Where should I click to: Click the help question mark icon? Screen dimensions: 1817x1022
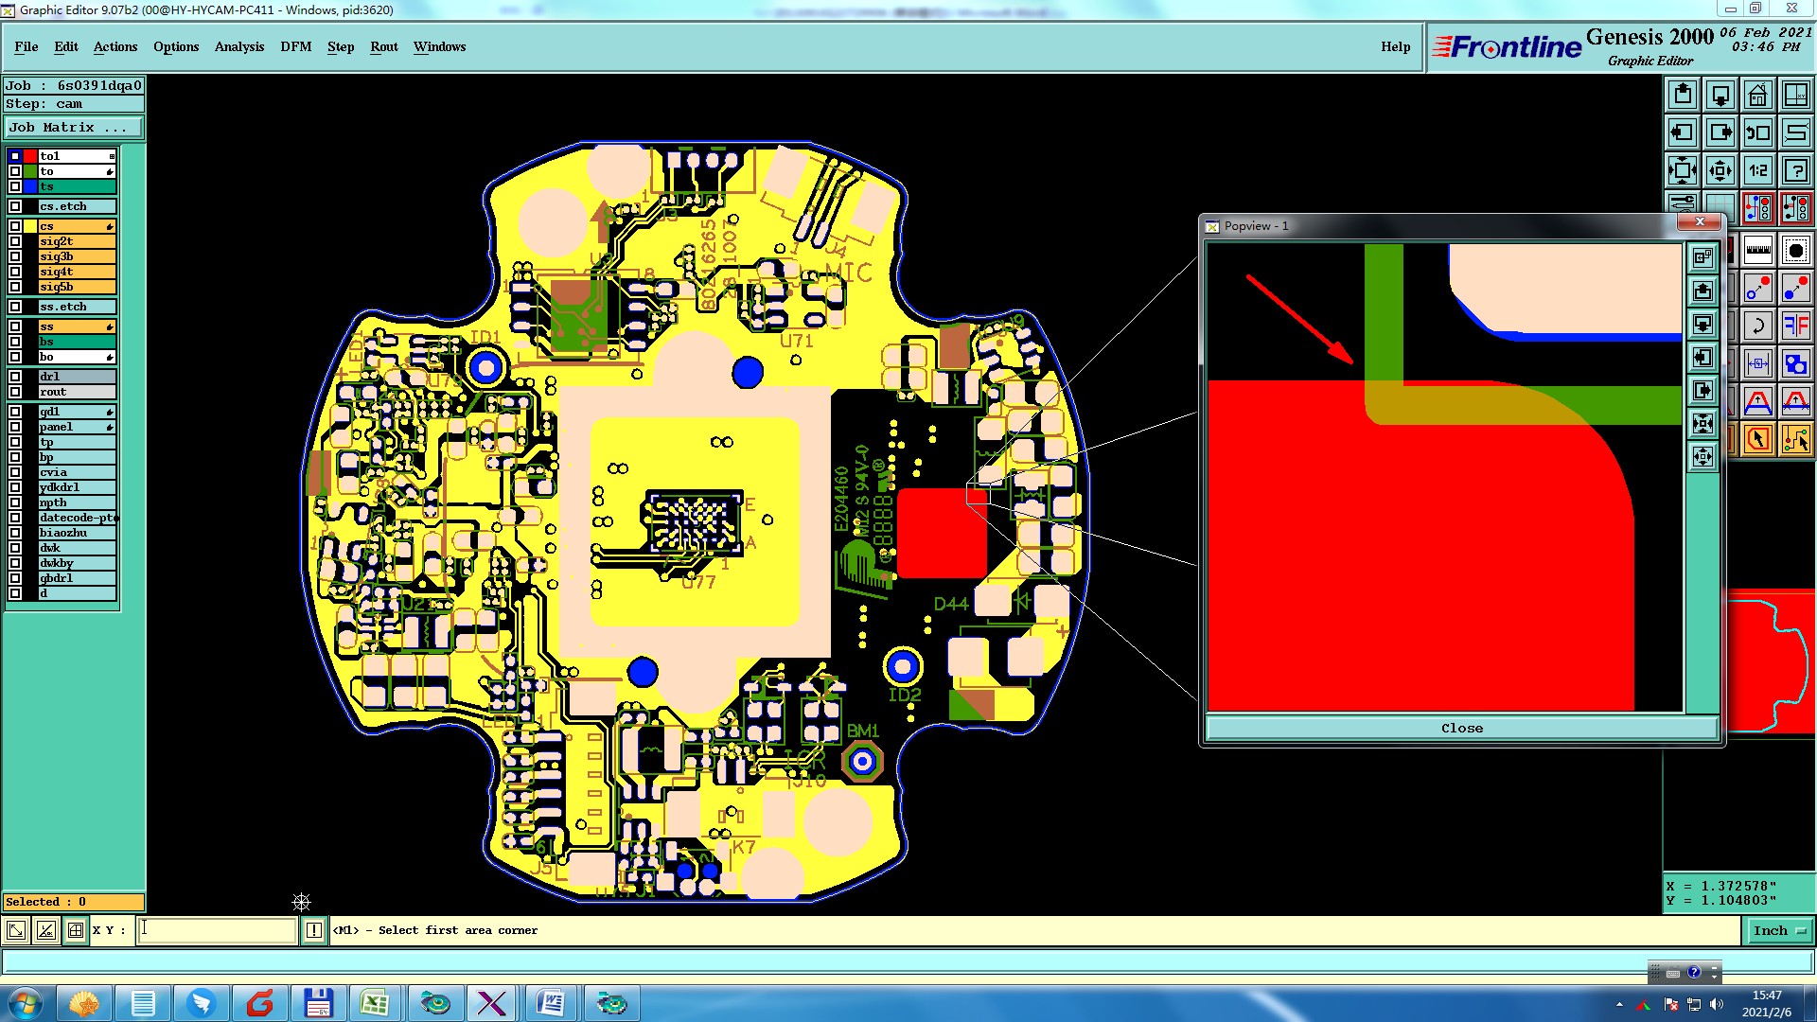point(1795,170)
